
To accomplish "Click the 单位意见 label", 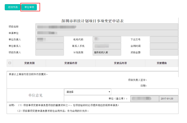I will point(35,95).
